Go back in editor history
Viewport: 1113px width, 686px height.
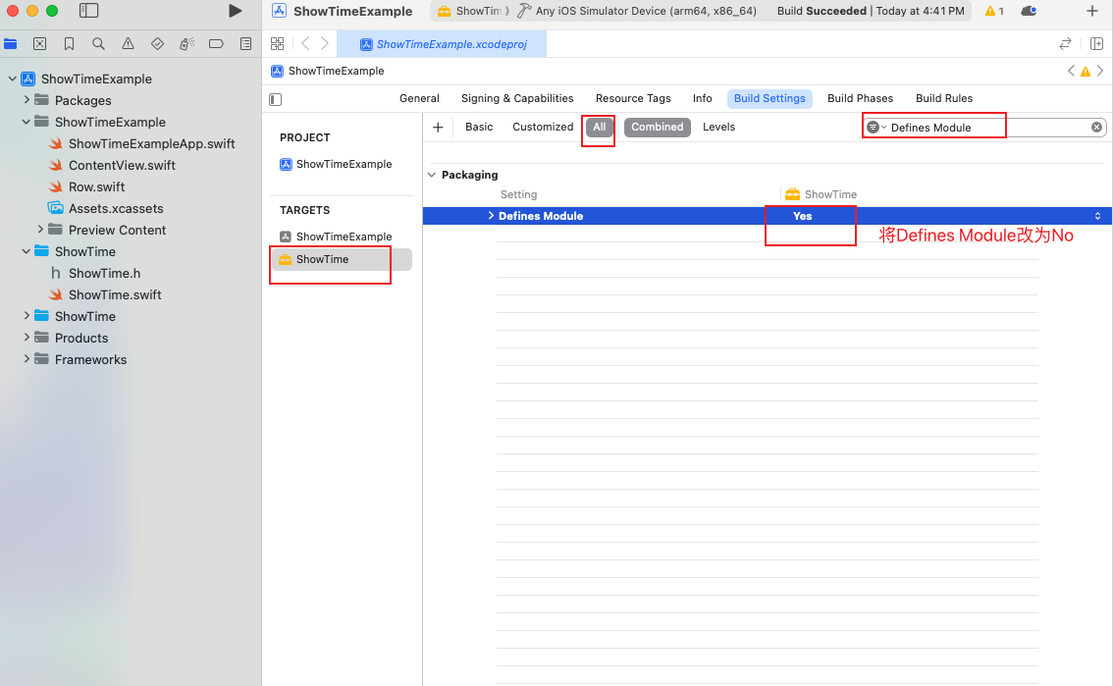(x=305, y=44)
